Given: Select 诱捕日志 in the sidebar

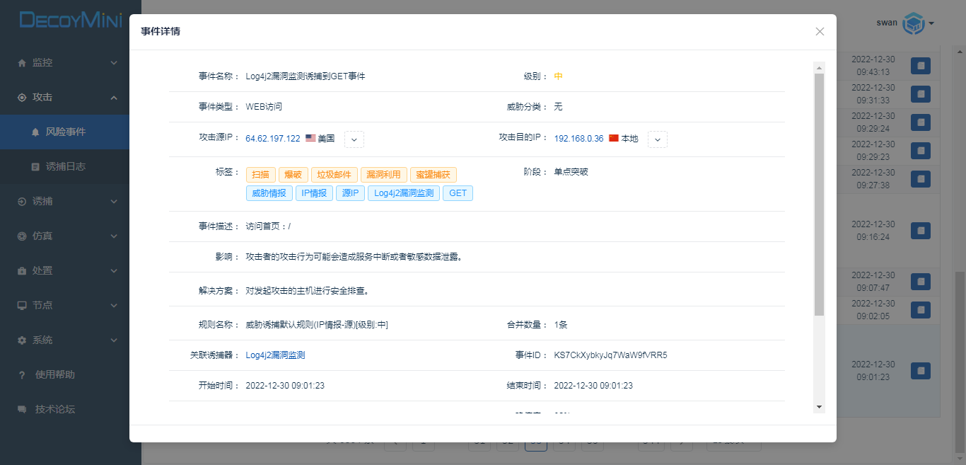Looking at the screenshot, I should (65, 166).
